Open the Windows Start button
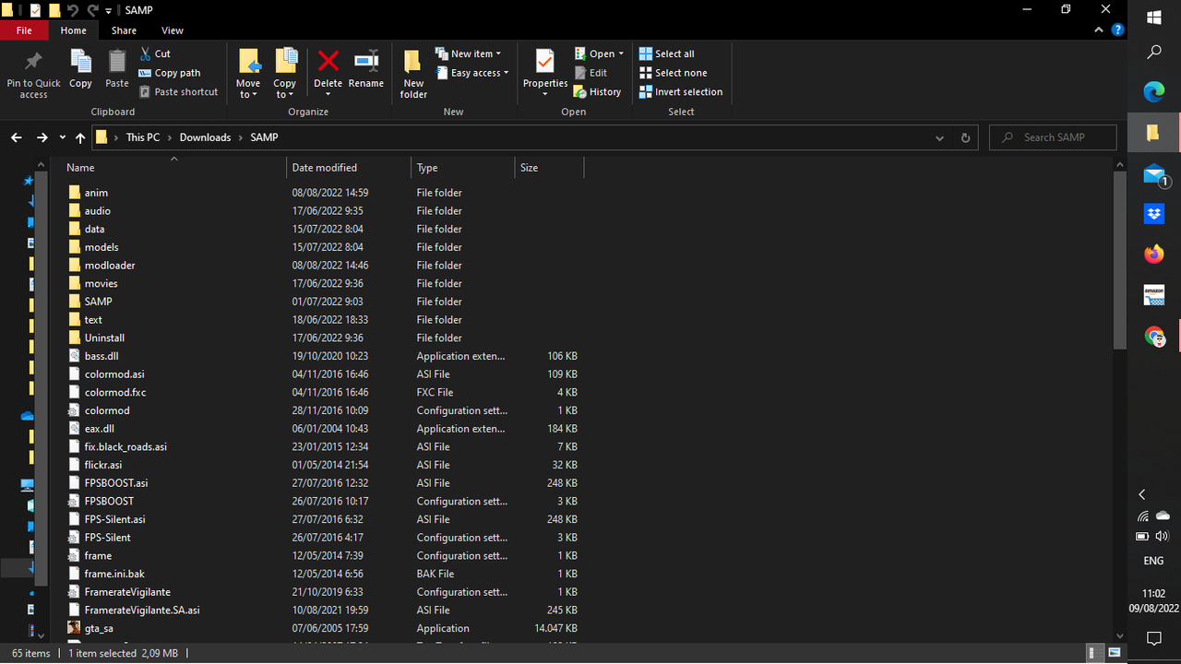The image size is (1181, 664). pos(1154,18)
